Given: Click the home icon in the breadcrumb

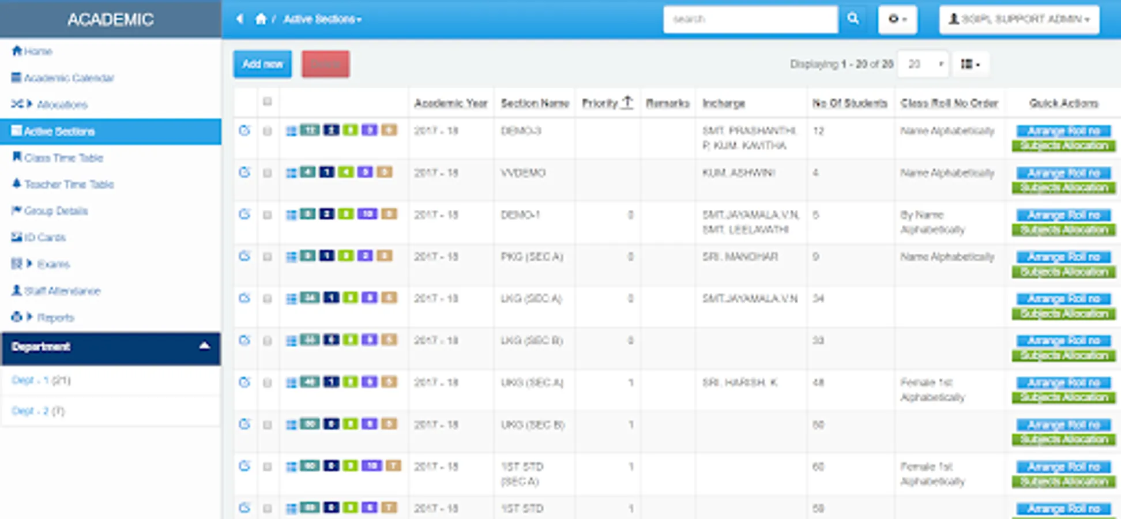Looking at the screenshot, I should click(x=261, y=19).
